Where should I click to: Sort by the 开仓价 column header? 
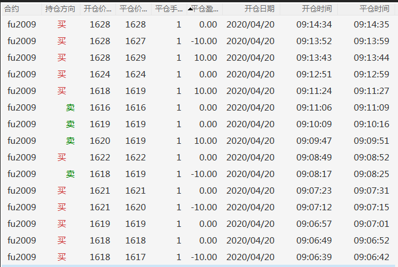coord(98,9)
